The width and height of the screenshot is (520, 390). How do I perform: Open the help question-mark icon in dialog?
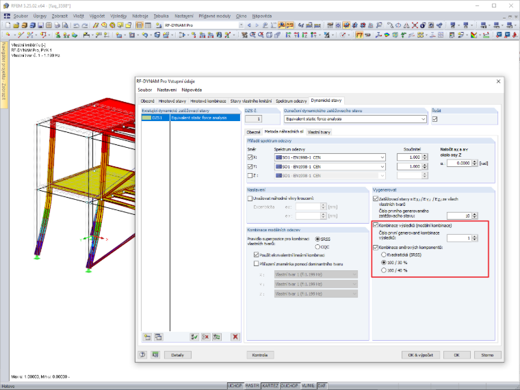click(142, 355)
